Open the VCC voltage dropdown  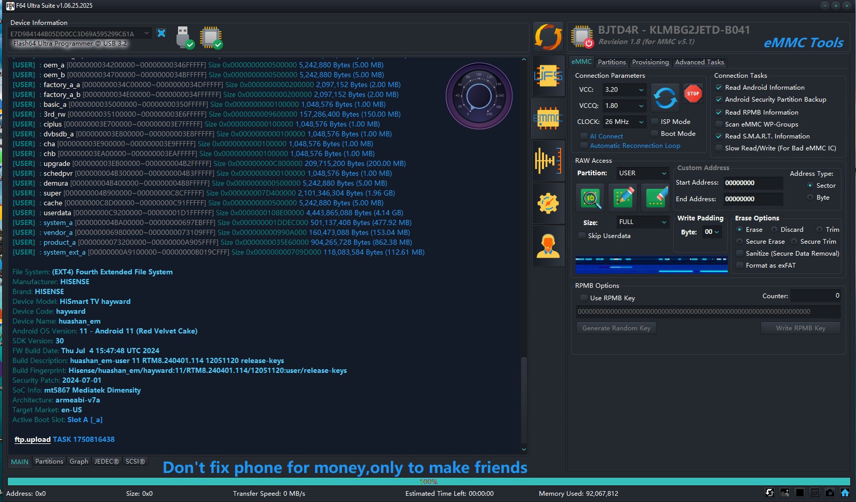tap(624, 90)
